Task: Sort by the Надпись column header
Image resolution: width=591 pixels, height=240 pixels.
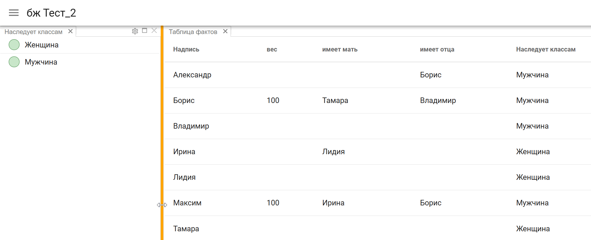Action: pyautogui.click(x=186, y=49)
